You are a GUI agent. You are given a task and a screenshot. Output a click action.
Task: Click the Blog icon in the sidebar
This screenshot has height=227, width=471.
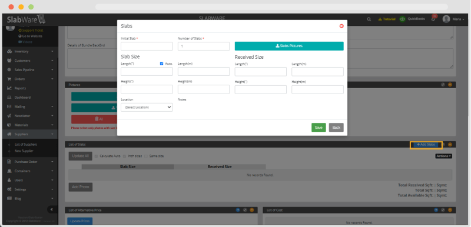pos(9,199)
